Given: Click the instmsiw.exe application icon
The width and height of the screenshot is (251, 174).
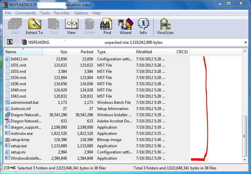Looking at the screenshot, I should pyautogui.click(x=8, y=134).
